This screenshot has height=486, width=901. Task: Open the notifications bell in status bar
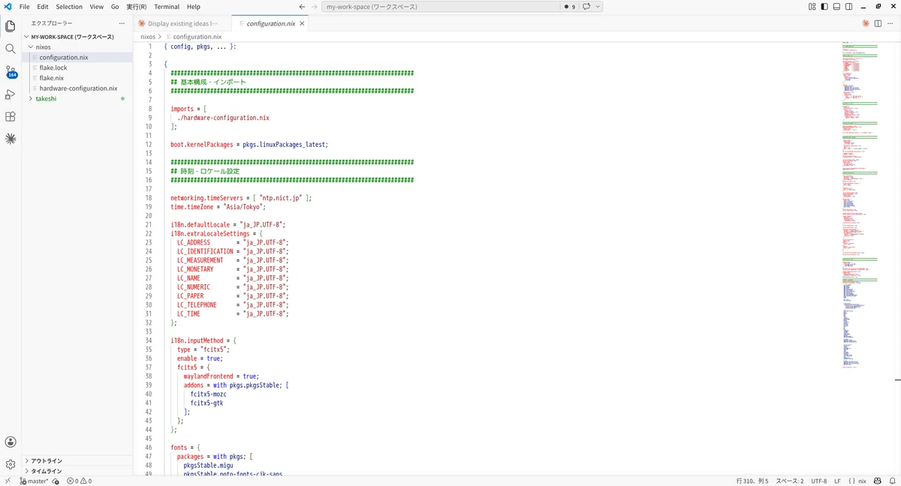click(x=891, y=481)
